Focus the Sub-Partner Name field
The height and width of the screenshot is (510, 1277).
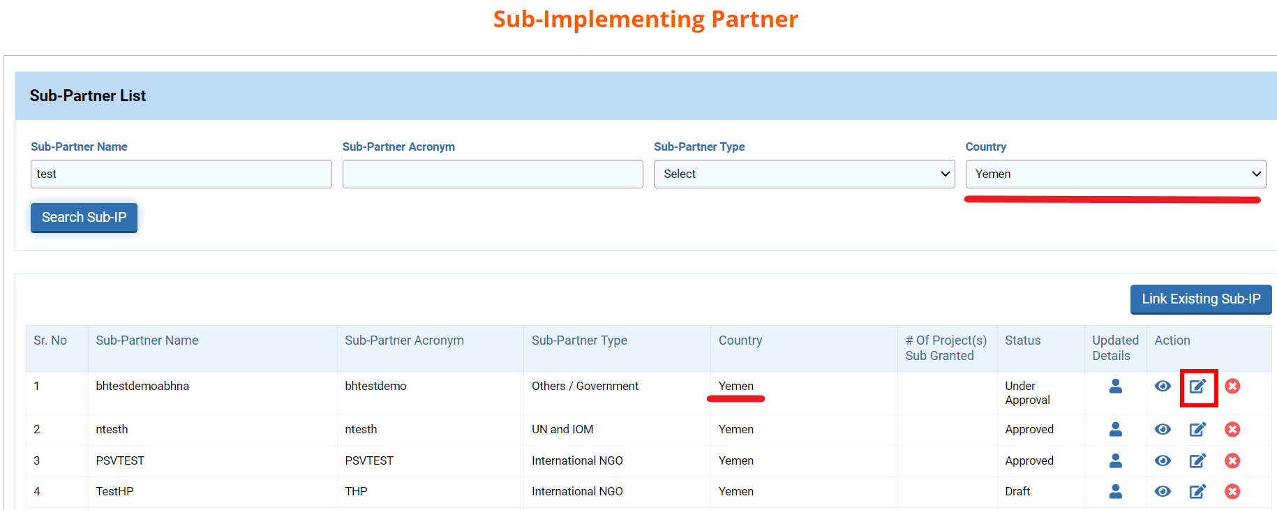181,174
